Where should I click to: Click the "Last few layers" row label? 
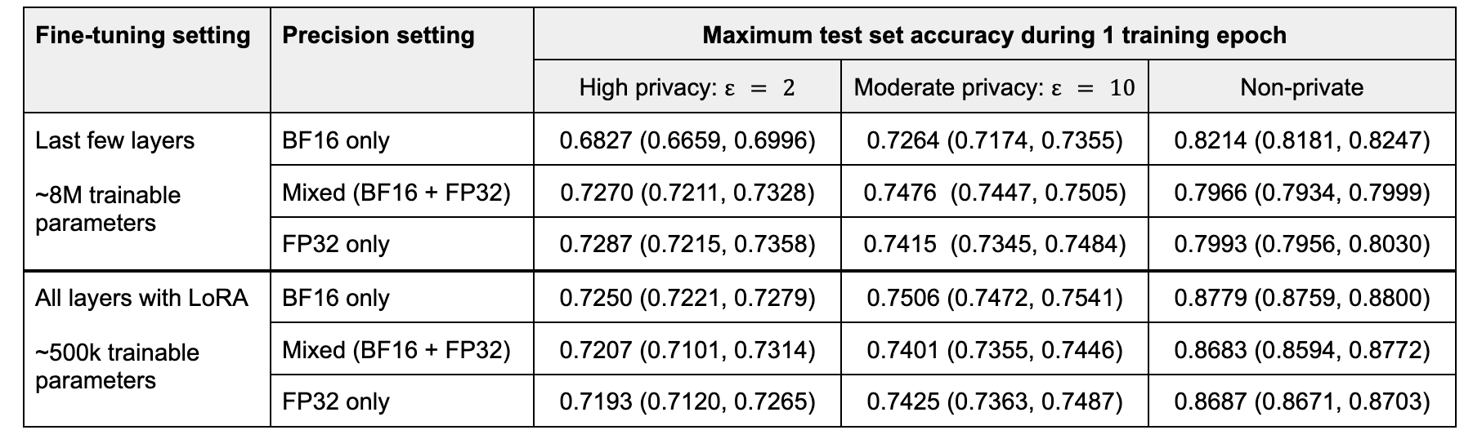click(115, 140)
